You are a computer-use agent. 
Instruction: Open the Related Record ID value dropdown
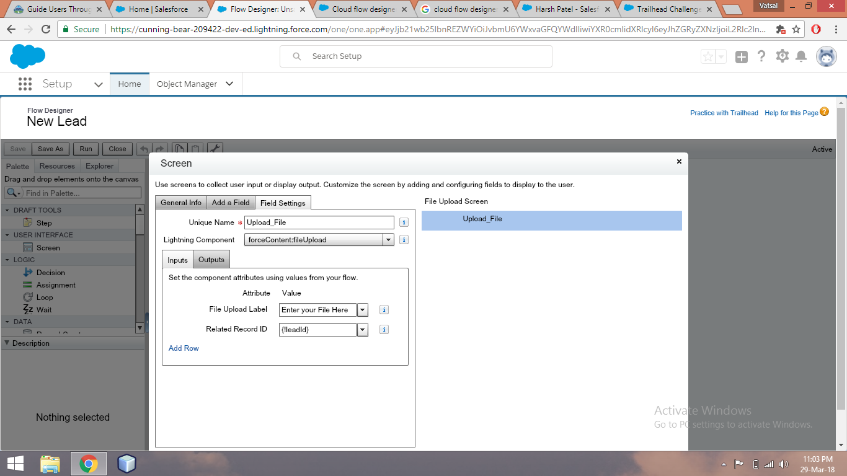(x=363, y=330)
